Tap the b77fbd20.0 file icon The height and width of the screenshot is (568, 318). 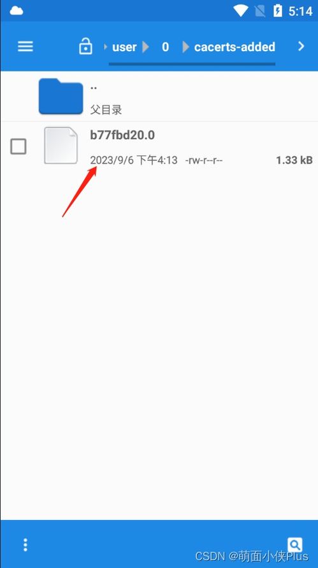coord(61,145)
